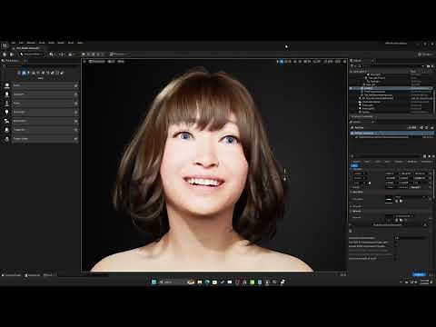Open the File menu

pyautogui.click(x=14, y=43)
